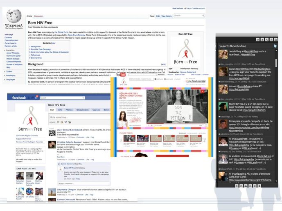Open the 360p quality dropdown on the video
The width and height of the screenshot is (282, 211).
(x=201, y=125)
